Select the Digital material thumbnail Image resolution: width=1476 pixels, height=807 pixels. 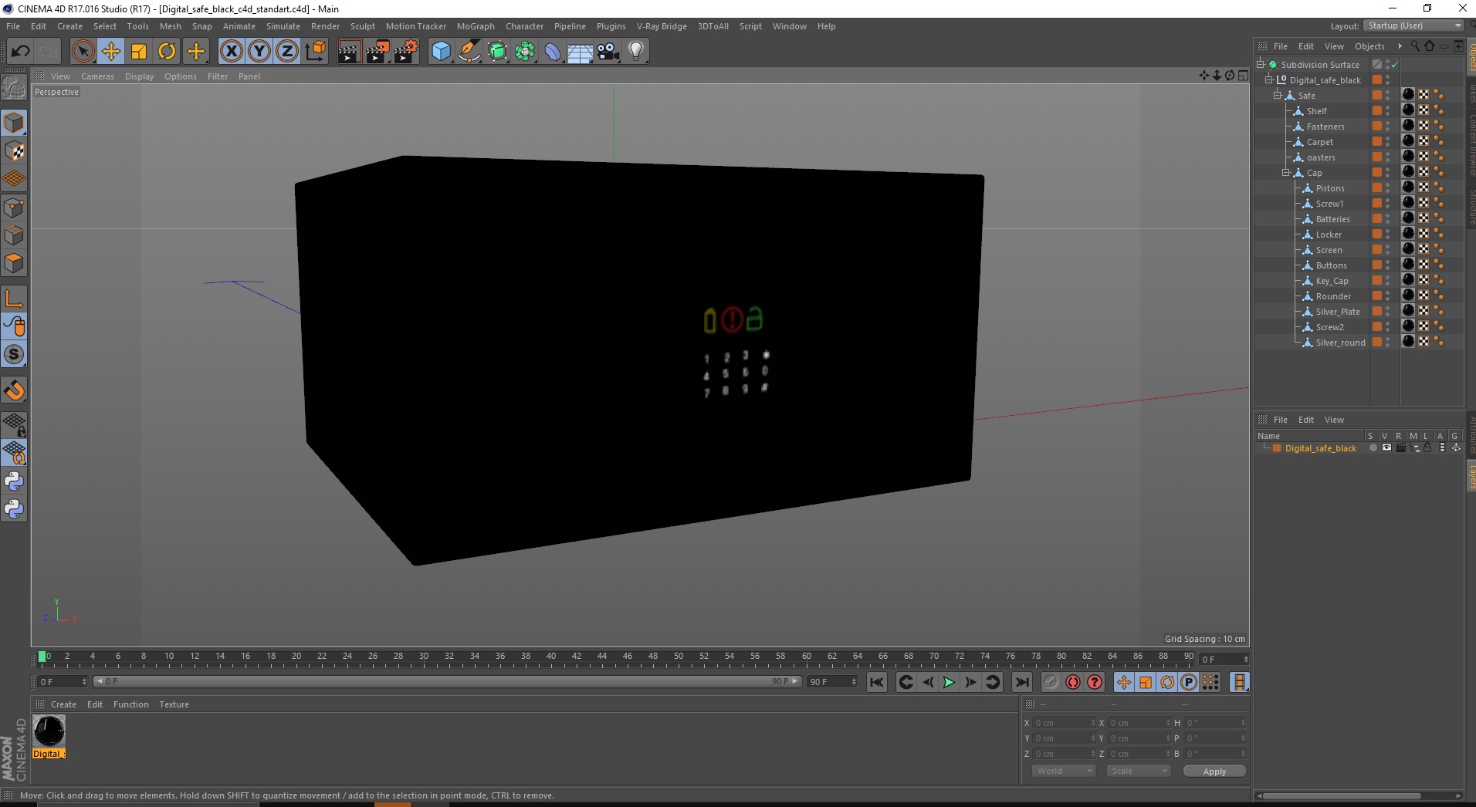[x=49, y=731]
